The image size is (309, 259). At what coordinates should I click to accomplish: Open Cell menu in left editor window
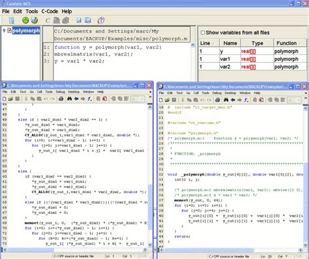(x=39, y=92)
